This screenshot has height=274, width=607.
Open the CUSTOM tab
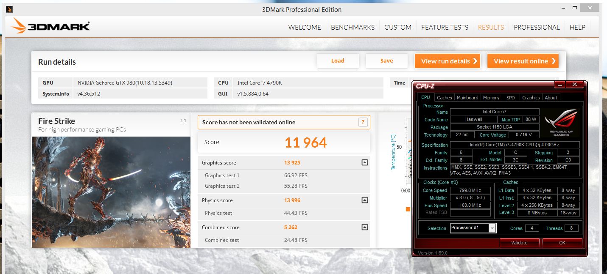398,27
